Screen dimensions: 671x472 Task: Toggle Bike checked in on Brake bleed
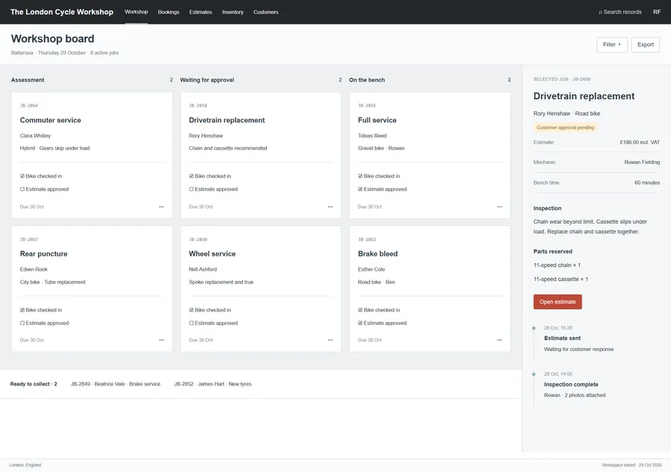(x=360, y=309)
